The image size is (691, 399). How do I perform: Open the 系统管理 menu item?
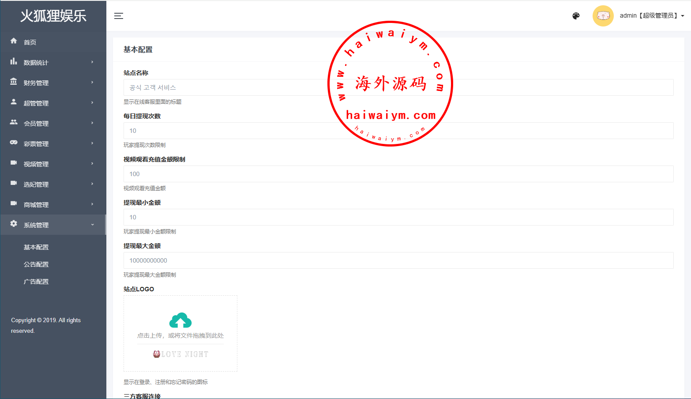[x=53, y=225]
